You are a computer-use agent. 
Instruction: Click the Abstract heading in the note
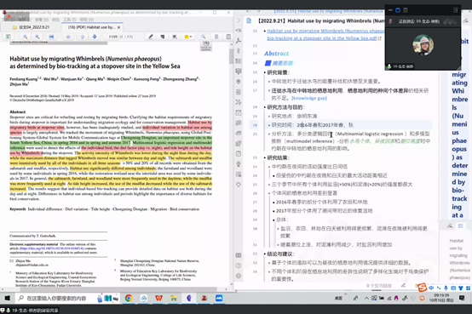276,54
